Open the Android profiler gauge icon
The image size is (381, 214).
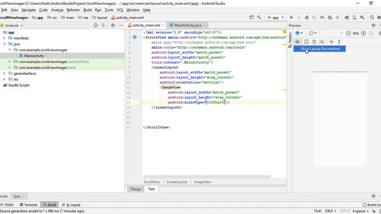[322, 17]
